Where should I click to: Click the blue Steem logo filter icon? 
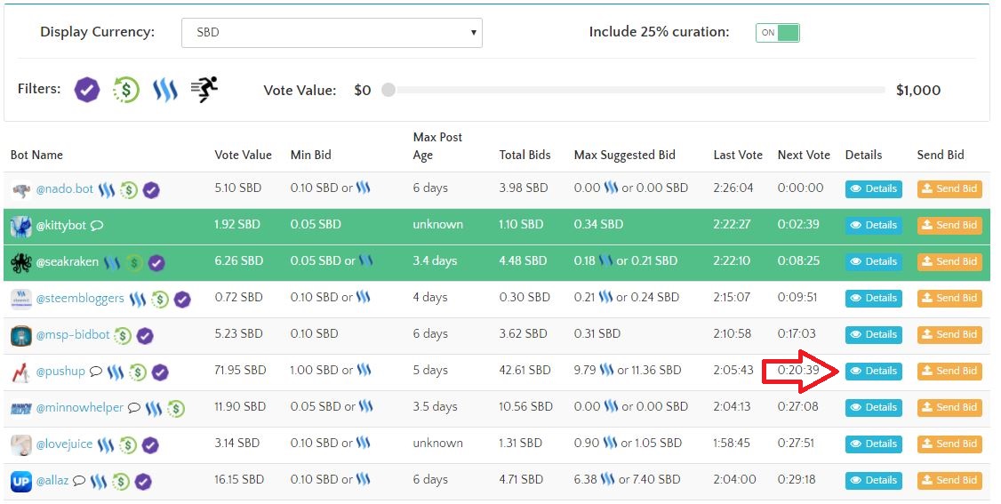[164, 90]
